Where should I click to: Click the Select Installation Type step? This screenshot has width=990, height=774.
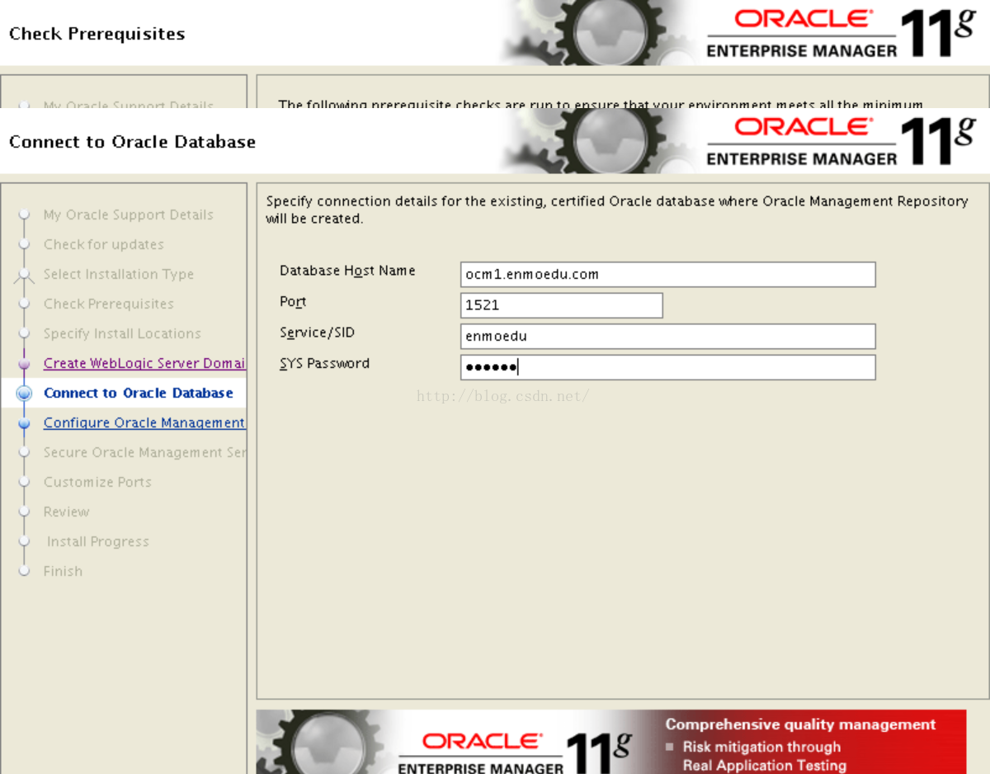pyautogui.click(x=119, y=274)
